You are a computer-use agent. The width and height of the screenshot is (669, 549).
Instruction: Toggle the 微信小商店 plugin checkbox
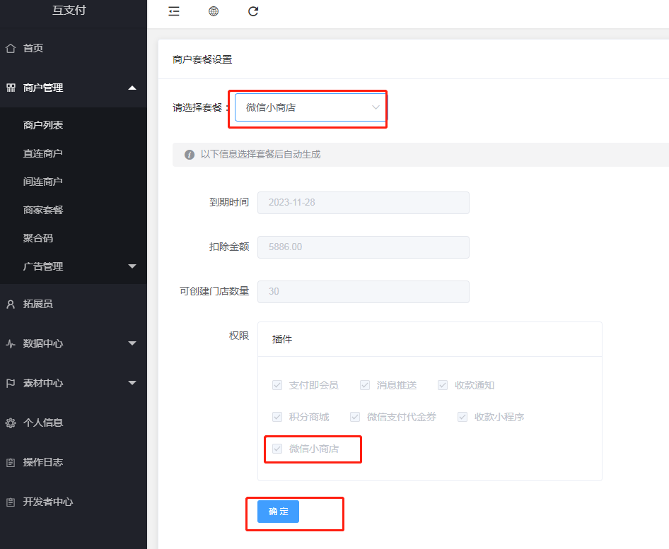pyautogui.click(x=277, y=449)
